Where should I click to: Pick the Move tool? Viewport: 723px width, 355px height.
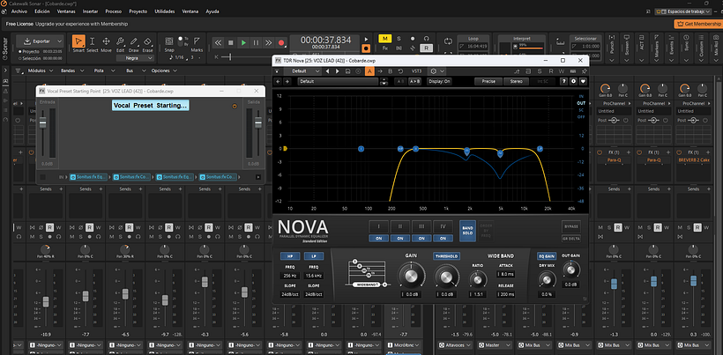[x=106, y=41]
